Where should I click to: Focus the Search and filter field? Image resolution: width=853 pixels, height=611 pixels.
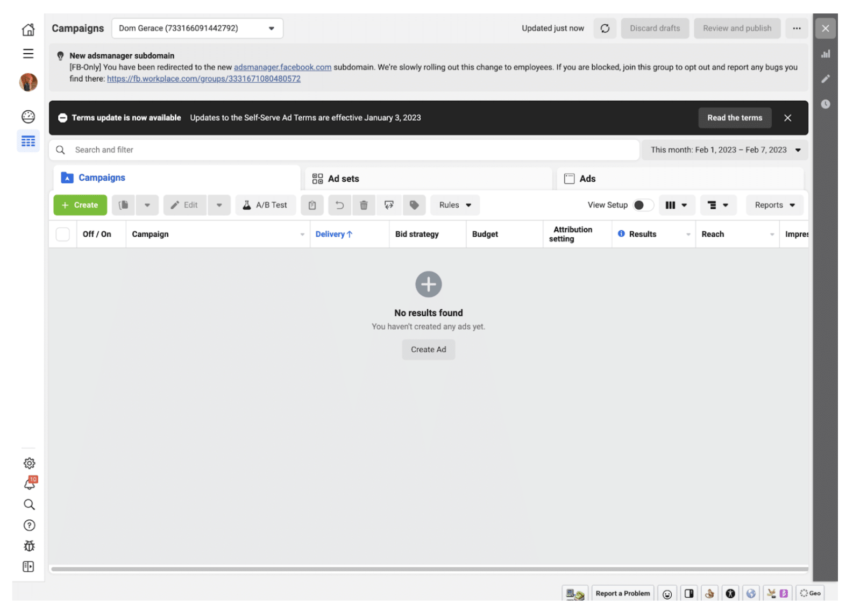(x=344, y=150)
